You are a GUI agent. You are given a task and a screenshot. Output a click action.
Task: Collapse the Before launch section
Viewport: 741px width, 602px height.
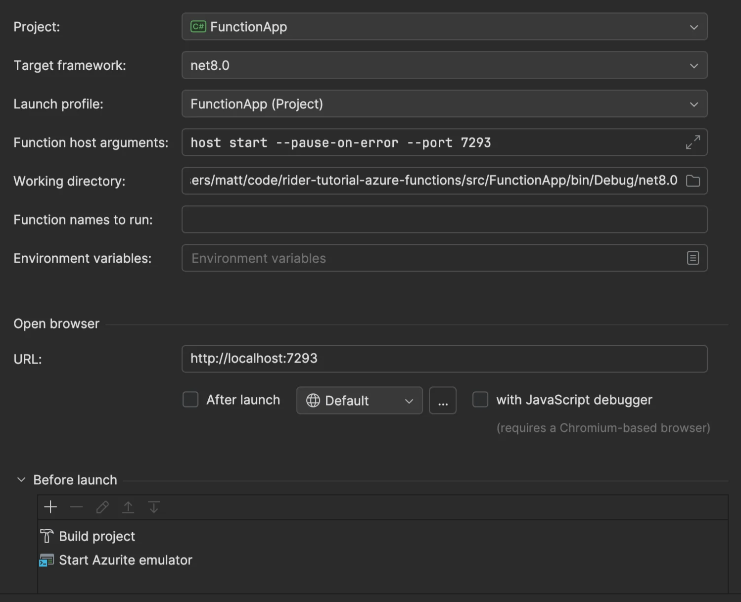21,479
